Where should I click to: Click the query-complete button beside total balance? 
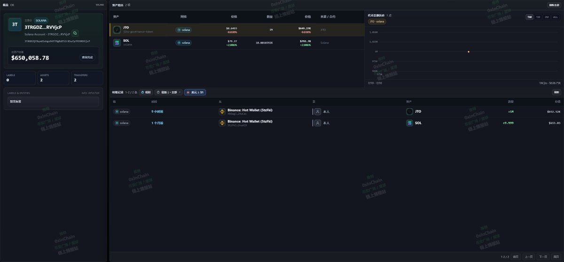[87, 57]
